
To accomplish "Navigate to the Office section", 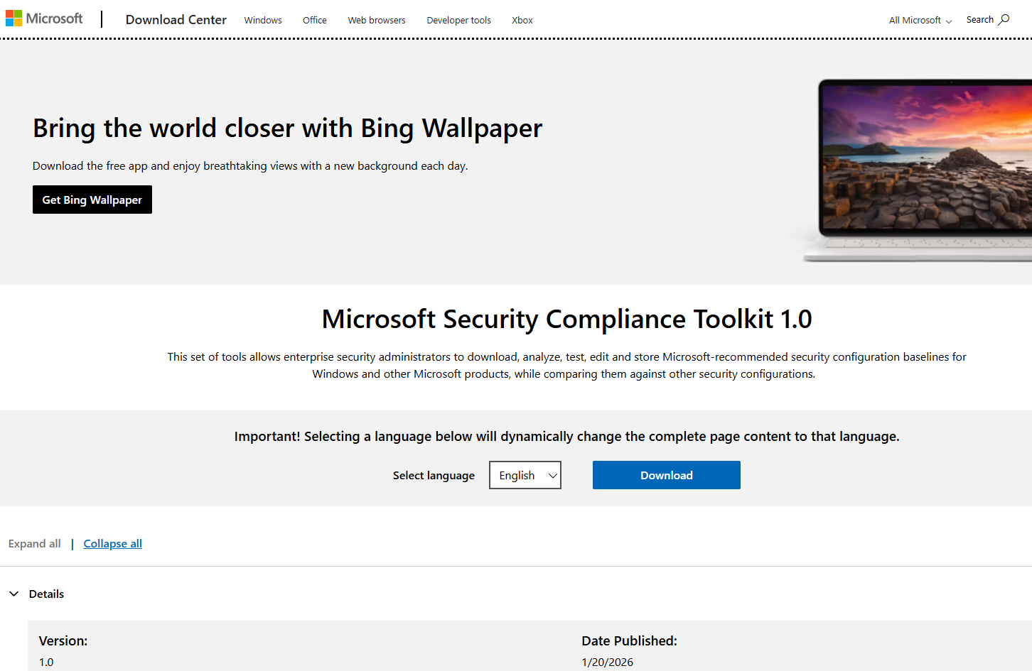I will pos(314,20).
